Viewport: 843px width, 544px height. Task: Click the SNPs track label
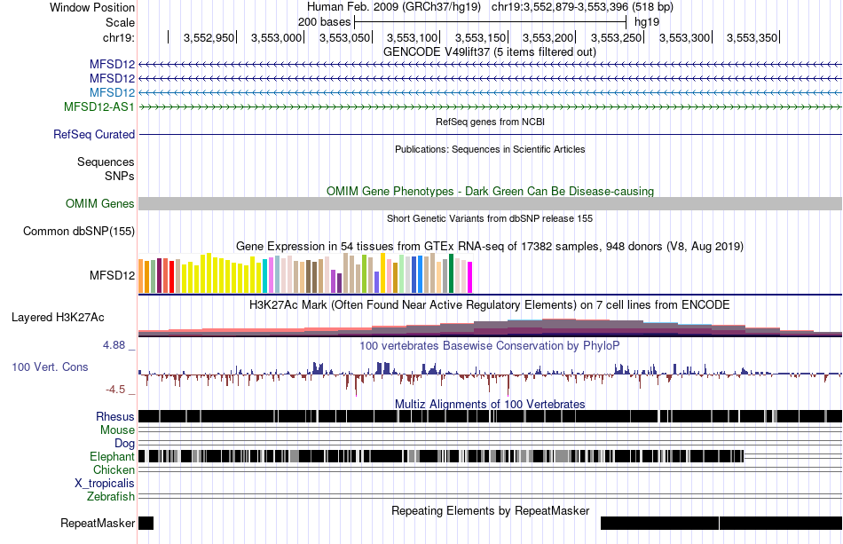tap(120, 177)
